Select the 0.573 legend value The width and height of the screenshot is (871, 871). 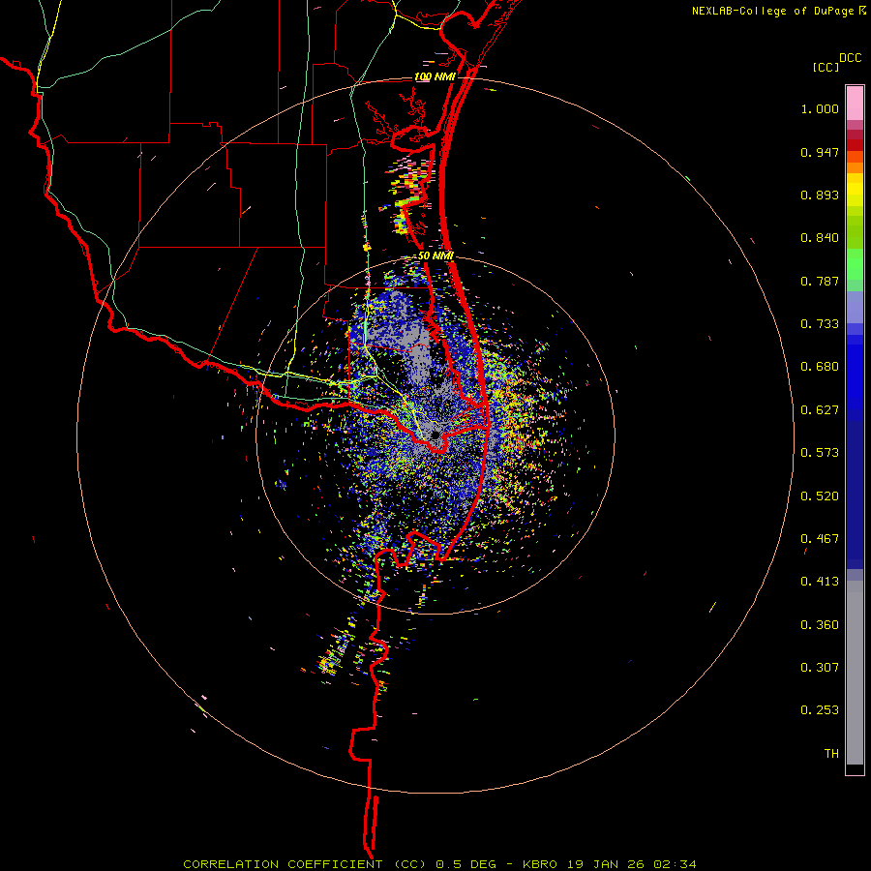pos(820,453)
